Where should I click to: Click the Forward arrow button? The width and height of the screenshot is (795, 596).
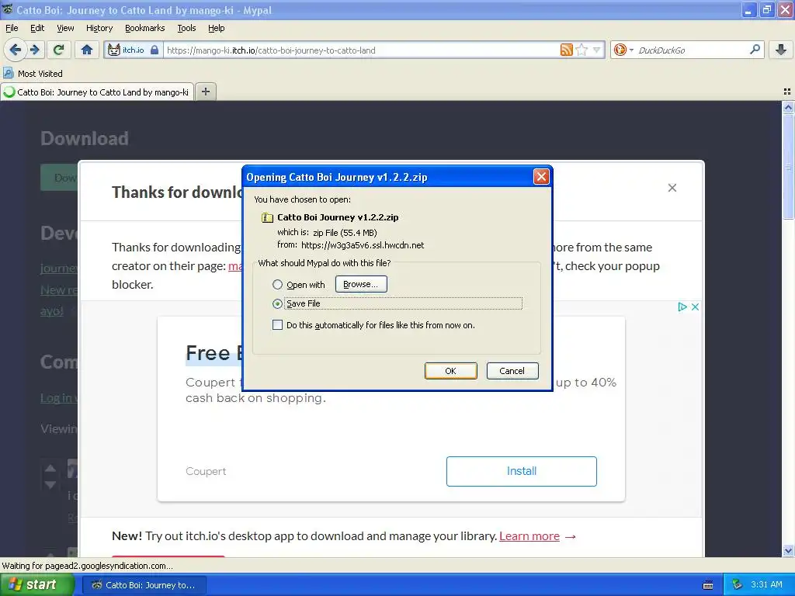point(34,50)
